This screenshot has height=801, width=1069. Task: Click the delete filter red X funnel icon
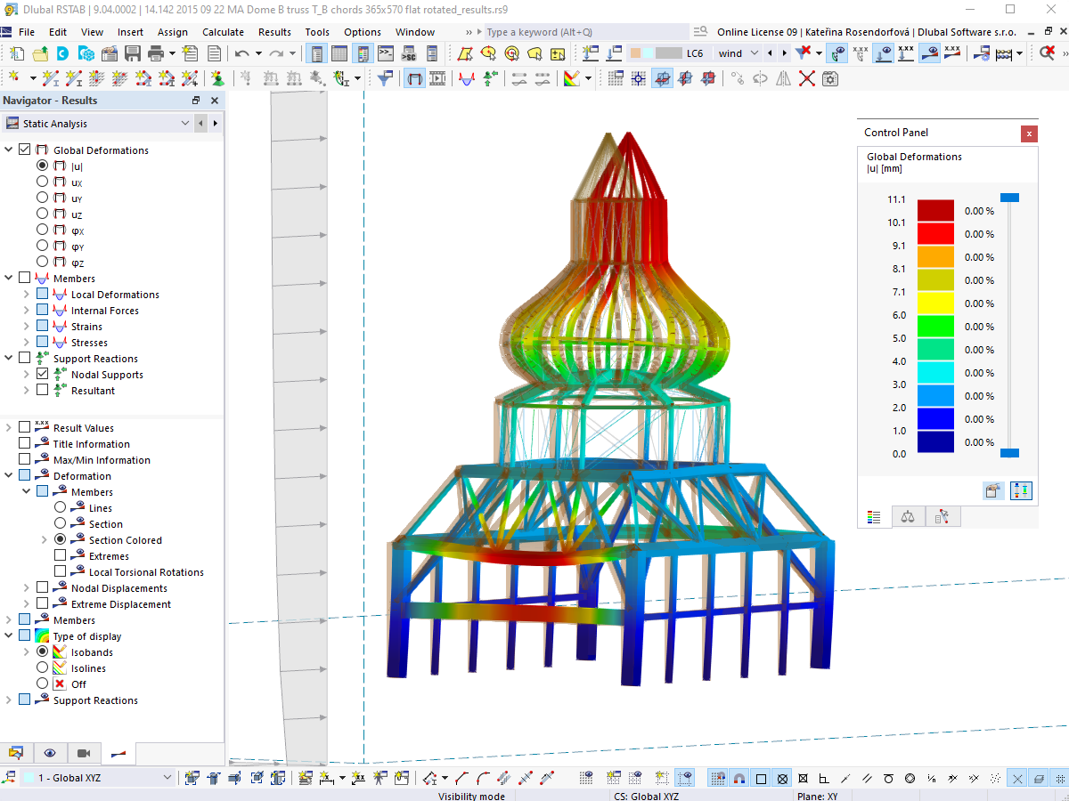(804, 53)
